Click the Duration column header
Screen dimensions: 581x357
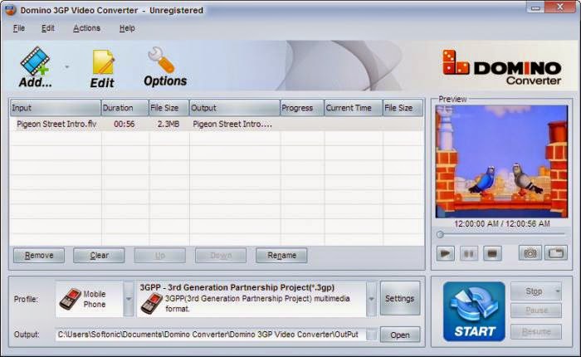(x=124, y=108)
